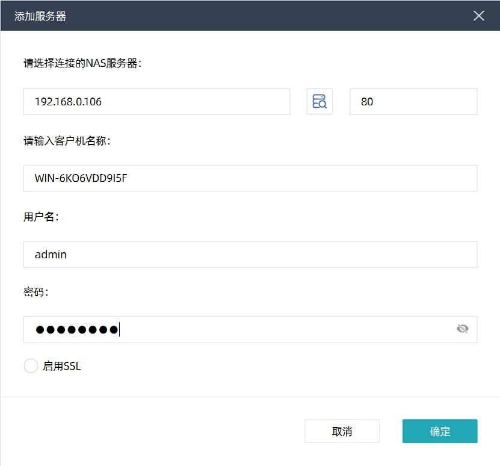
Task: Select the WIN-6KO6VDD9I5F client name field
Action: (250, 178)
